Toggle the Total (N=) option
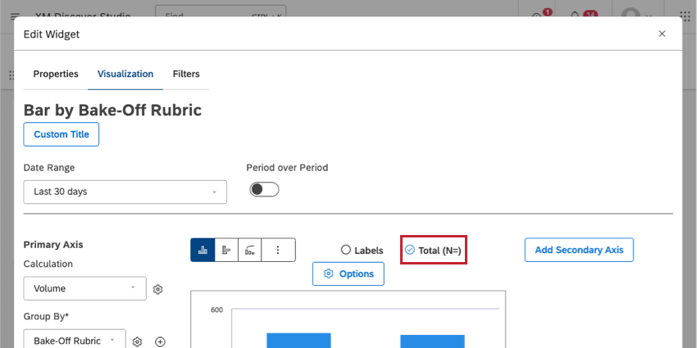The image size is (697, 348). pyautogui.click(x=410, y=250)
